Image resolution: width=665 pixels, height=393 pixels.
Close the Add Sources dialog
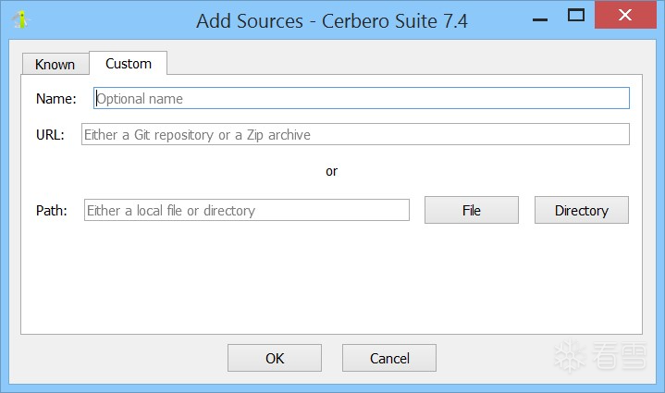tap(628, 15)
